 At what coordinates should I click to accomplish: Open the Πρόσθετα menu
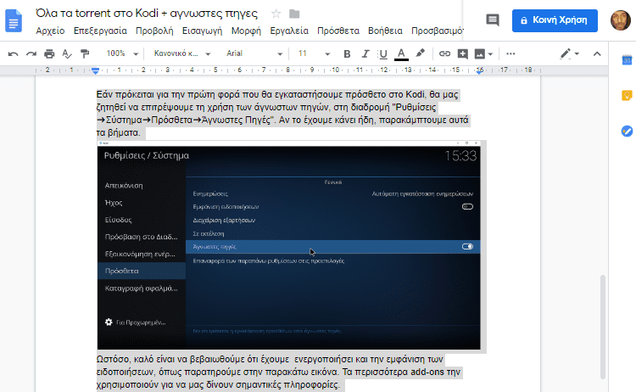coord(338,31)
